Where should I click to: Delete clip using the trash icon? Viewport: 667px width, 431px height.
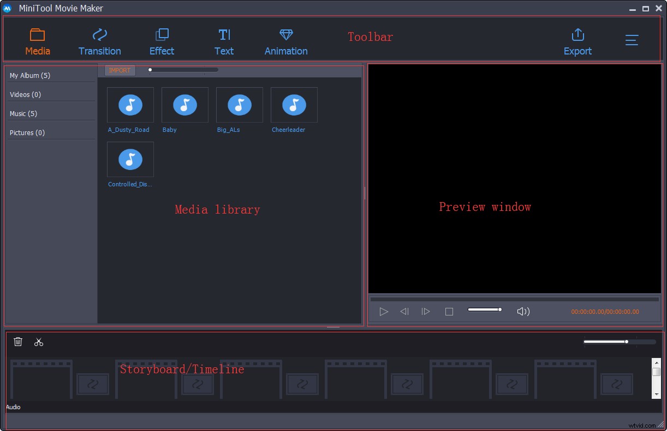[18, 342]
